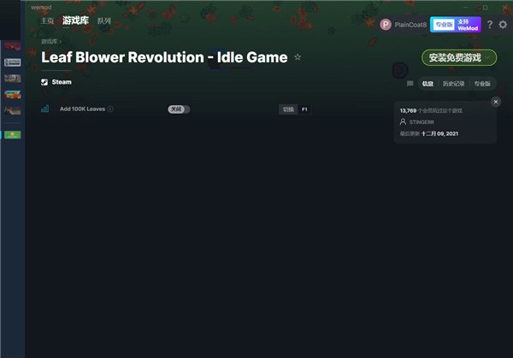Expand the 安装免费游戏 dropdown arrow
Screen dimensions: 513x358
pyautogui.click(x=487, y=58)
